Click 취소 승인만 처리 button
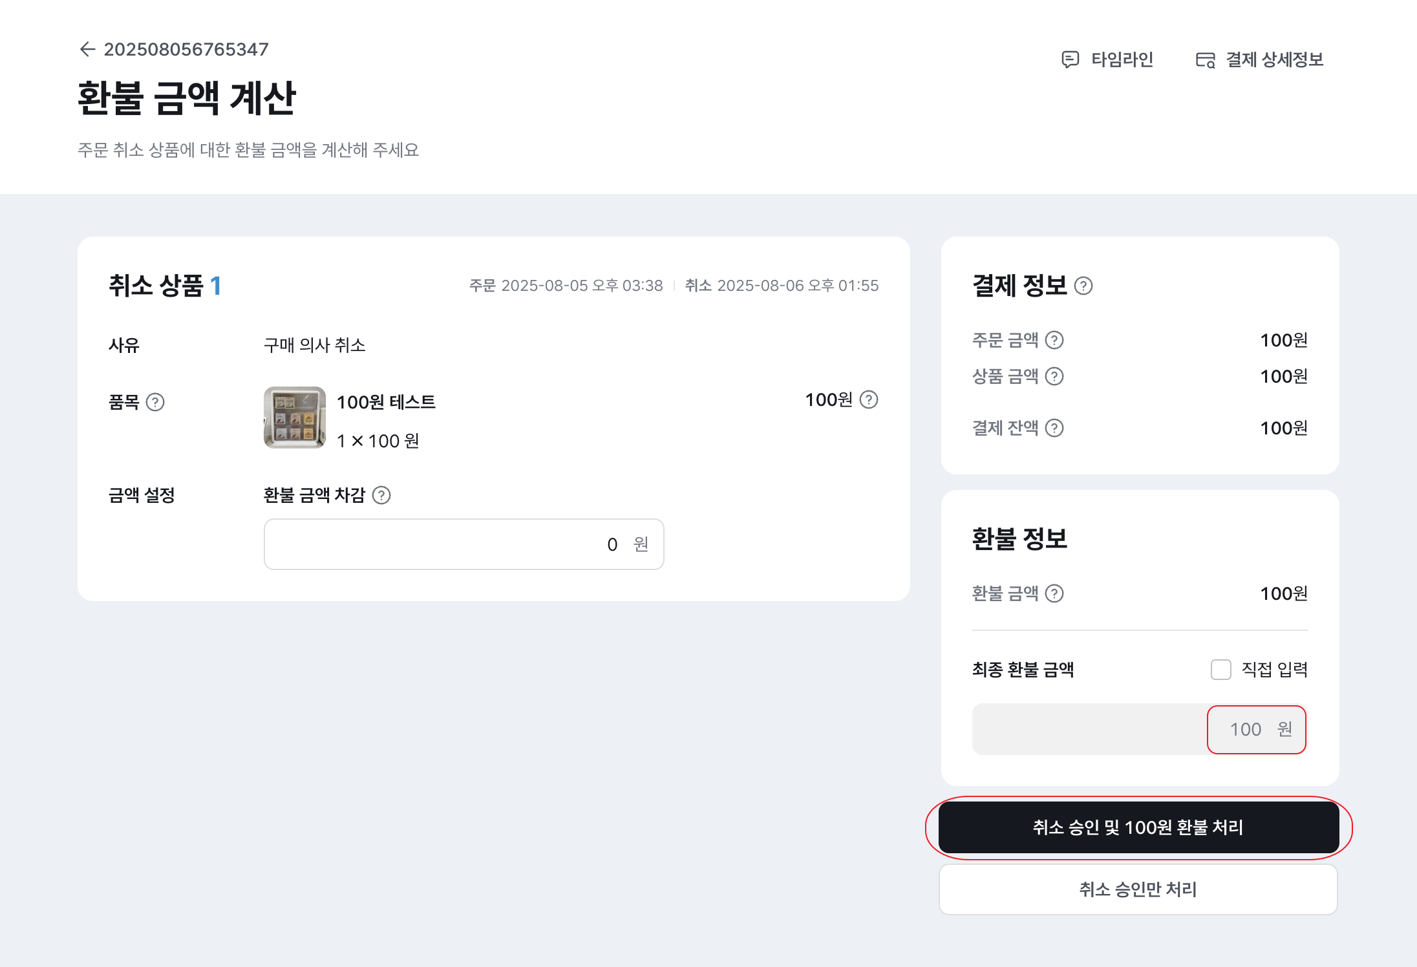Viewport: 1417px width, 967px height. (x=1138, y=889)
